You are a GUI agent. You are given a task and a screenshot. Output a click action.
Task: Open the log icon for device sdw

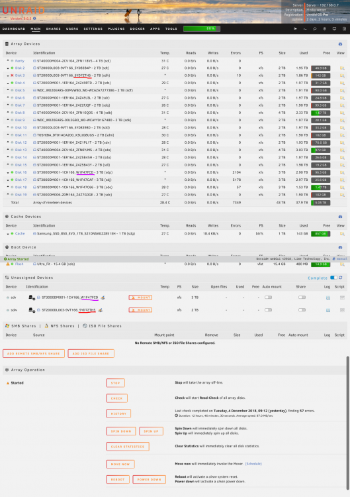pos(328,310)
